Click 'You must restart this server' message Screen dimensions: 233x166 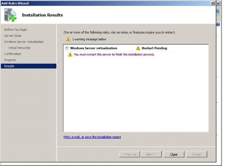[x=114, y=55]
